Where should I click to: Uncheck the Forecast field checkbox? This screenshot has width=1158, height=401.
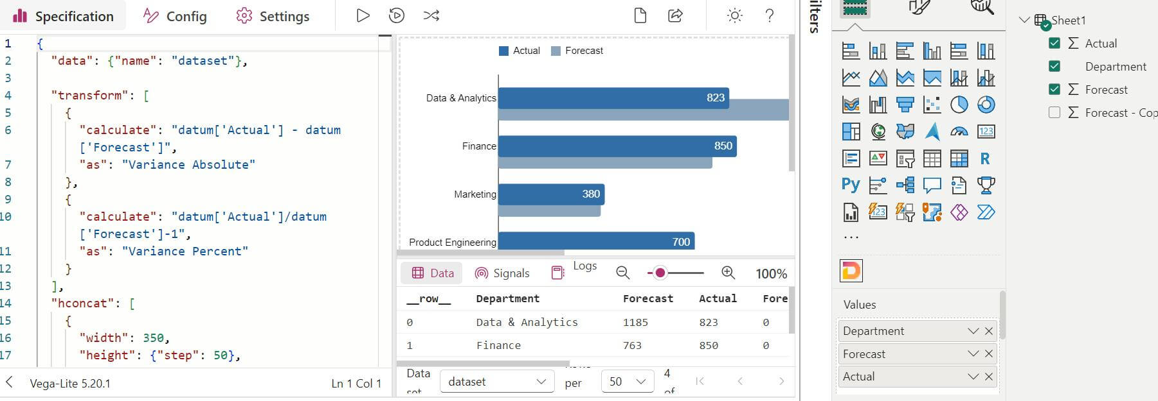1054,89
